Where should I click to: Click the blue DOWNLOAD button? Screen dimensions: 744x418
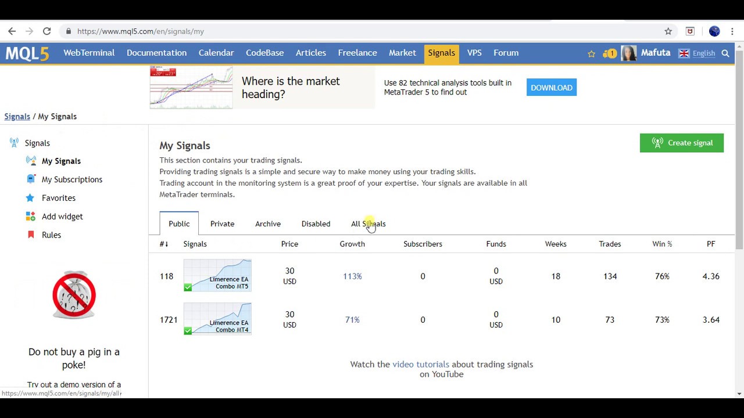coord(552,88)
